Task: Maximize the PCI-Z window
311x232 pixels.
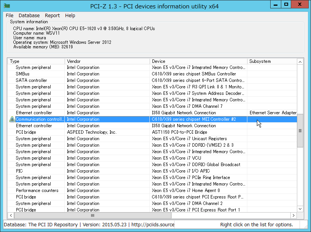Action: 286,4
